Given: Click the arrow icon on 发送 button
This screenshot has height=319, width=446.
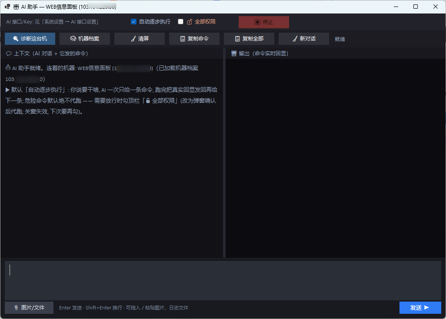Looking at the screenshot, I should point(426,308).
